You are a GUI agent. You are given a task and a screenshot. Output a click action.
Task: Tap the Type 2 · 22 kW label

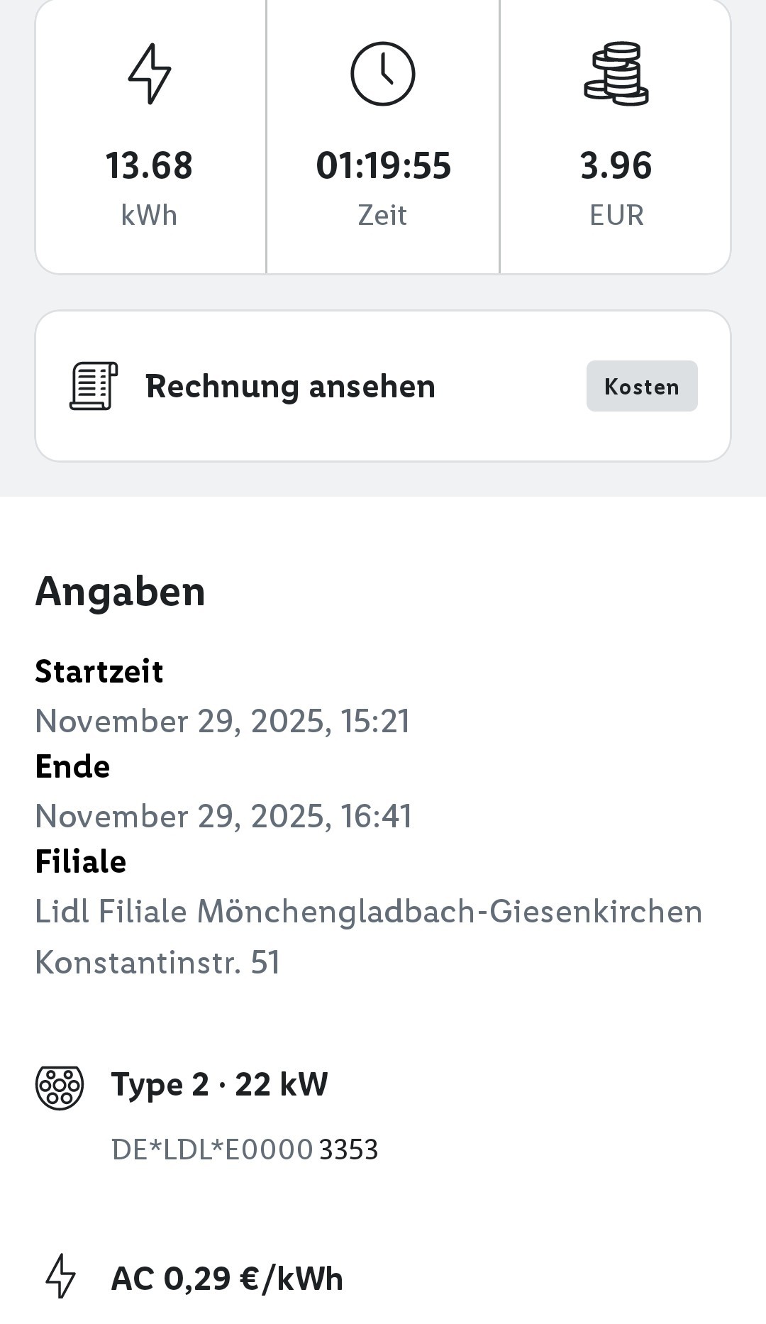[x=219, y=1085]
